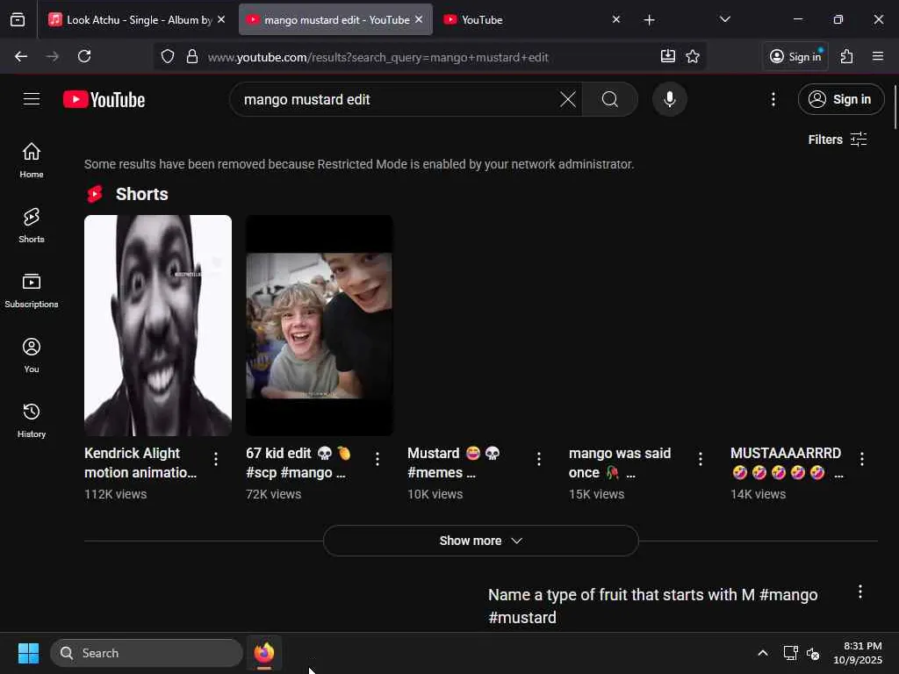Open the YouTube guide hamburger menu
The height and width of the screenshot is (674, 899).
coord(32,99)
